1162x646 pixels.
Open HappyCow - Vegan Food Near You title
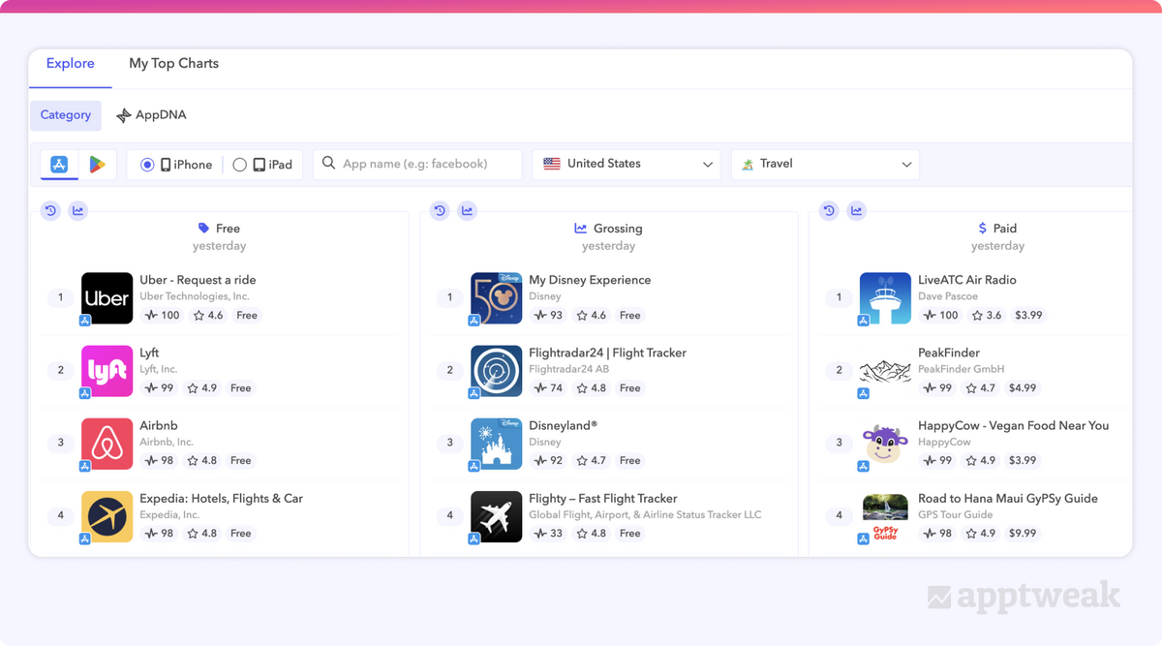pyautogui.click(x=1013, y=425)
